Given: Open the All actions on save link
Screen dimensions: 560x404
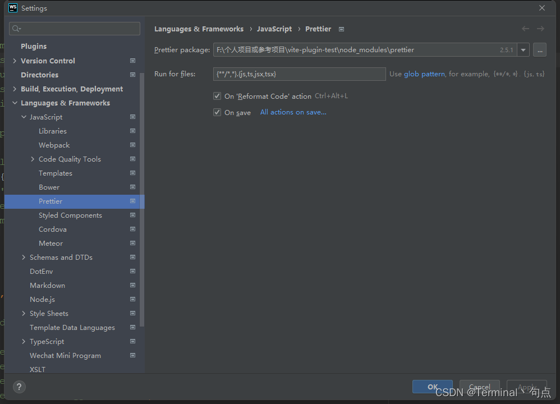Looking at the screenshot, I should pyautogui.click(x=293, y=112).
